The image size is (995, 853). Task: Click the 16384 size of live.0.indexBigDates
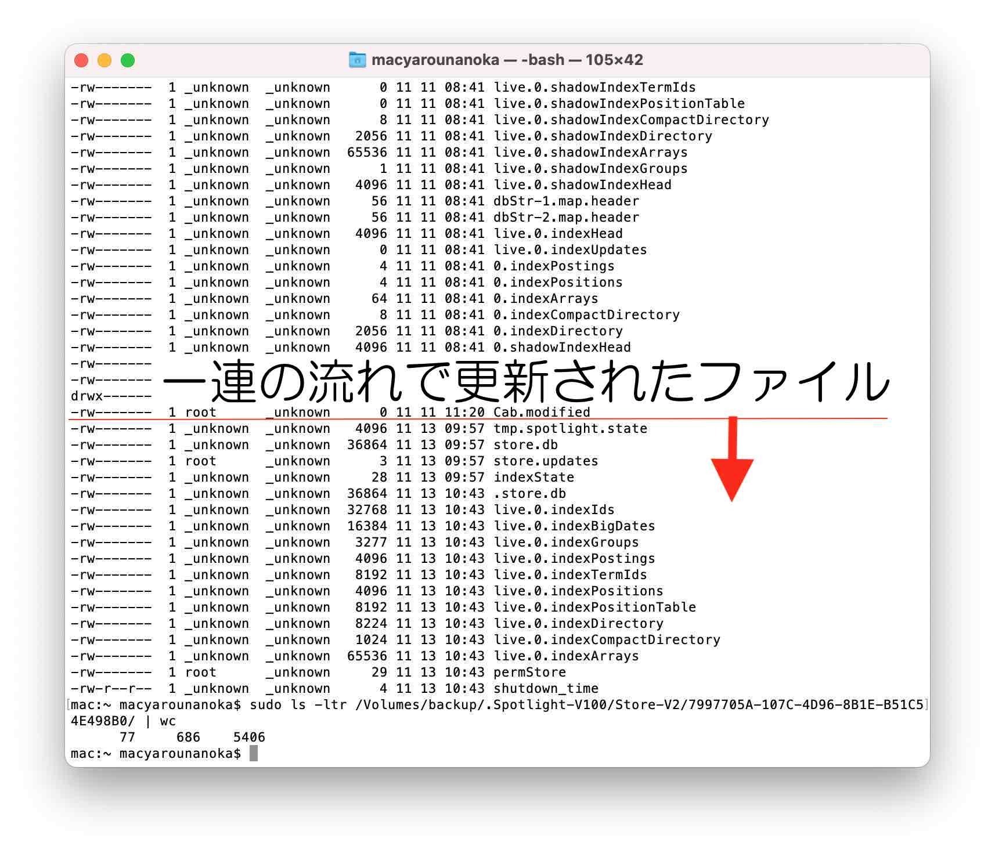coord(367,526)
